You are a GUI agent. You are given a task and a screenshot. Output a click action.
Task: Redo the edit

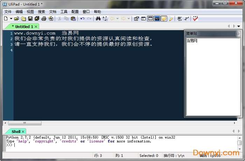(89, 19)
